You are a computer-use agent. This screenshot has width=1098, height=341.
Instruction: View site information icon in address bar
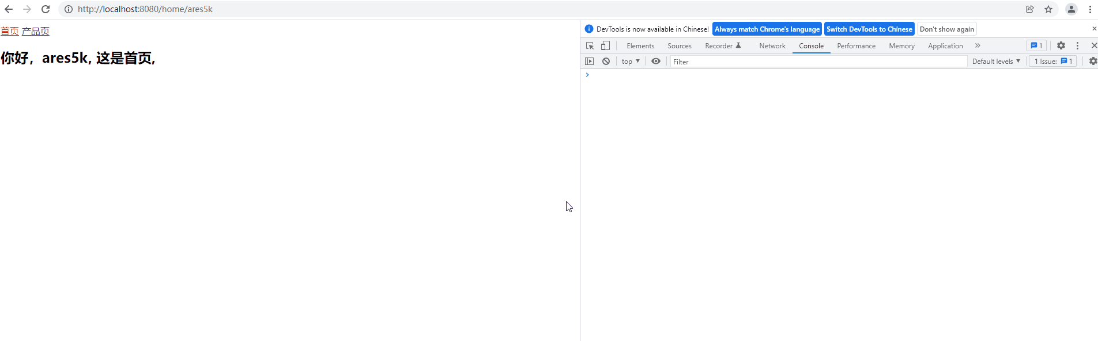pyautogui.click(x=69, y=9)
